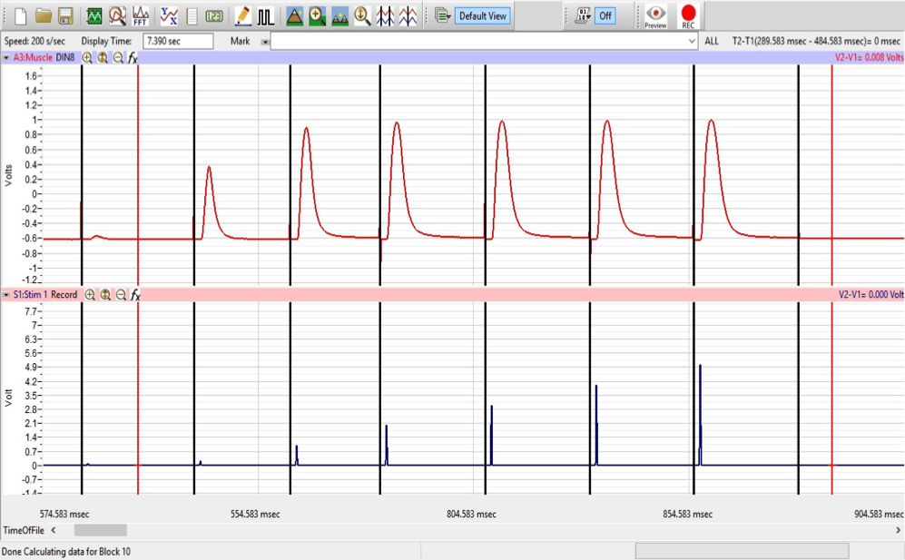This screenshot has width=905, height=560.
Task: Open the Stimulator setup icon
Action: point(265,15)
